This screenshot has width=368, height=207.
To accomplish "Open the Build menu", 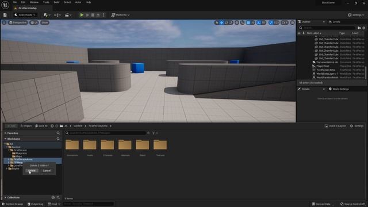I will point(56,2).
